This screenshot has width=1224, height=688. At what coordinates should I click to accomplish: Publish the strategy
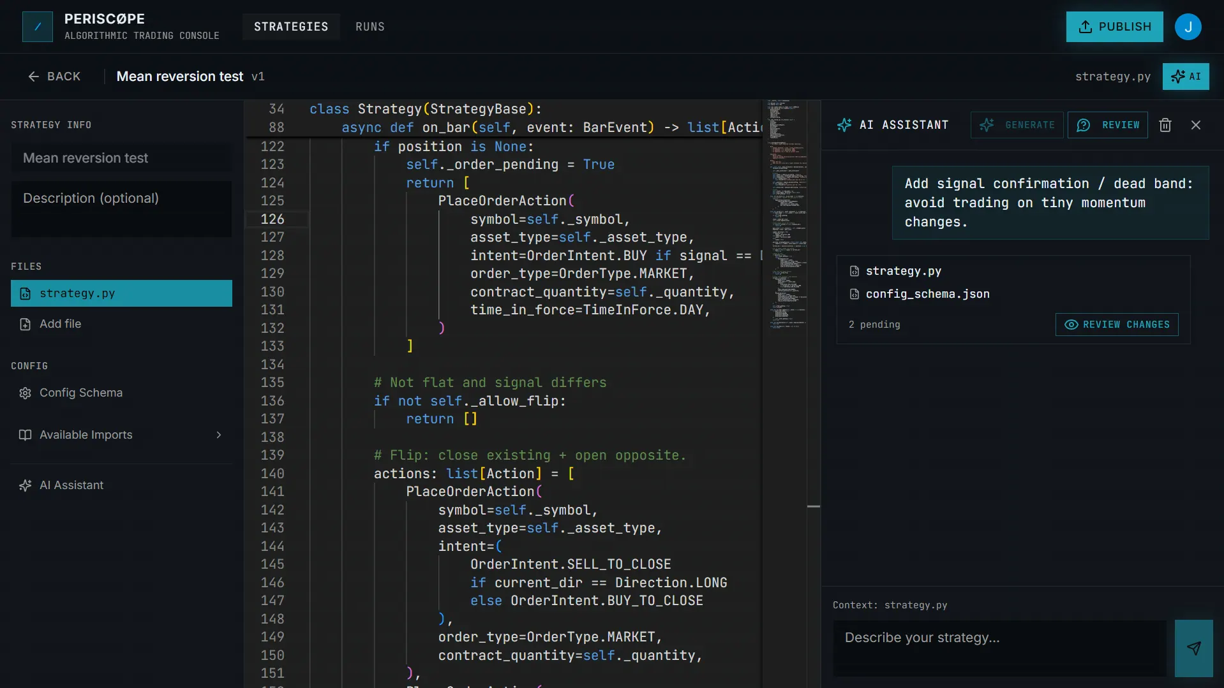(x=1114, y=27)
